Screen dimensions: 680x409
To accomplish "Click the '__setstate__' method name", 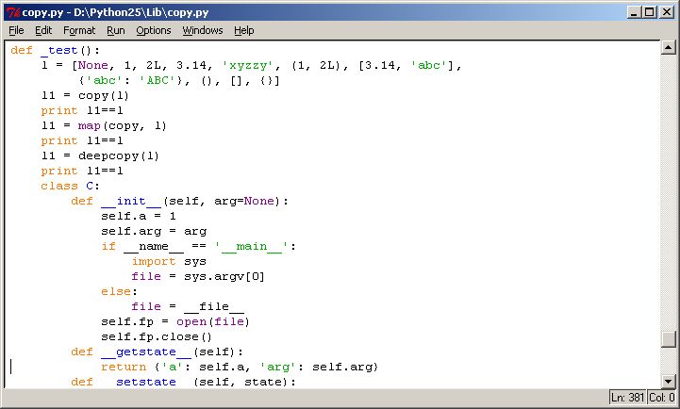I will [x=146, y=382].
